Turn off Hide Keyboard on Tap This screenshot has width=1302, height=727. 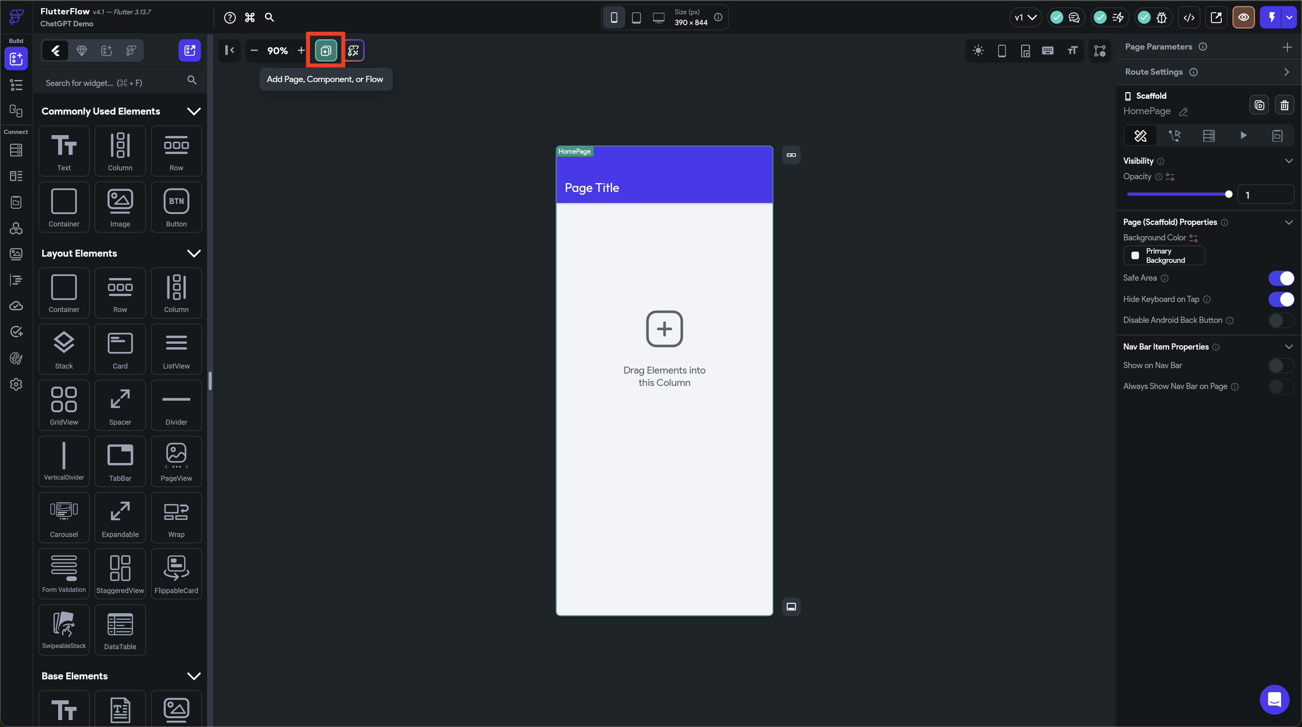point(1281,299)
